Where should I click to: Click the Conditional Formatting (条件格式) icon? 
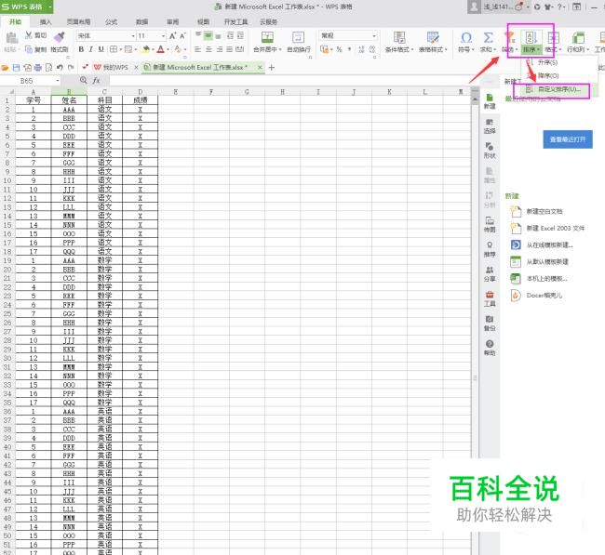(x=399, y=37)
